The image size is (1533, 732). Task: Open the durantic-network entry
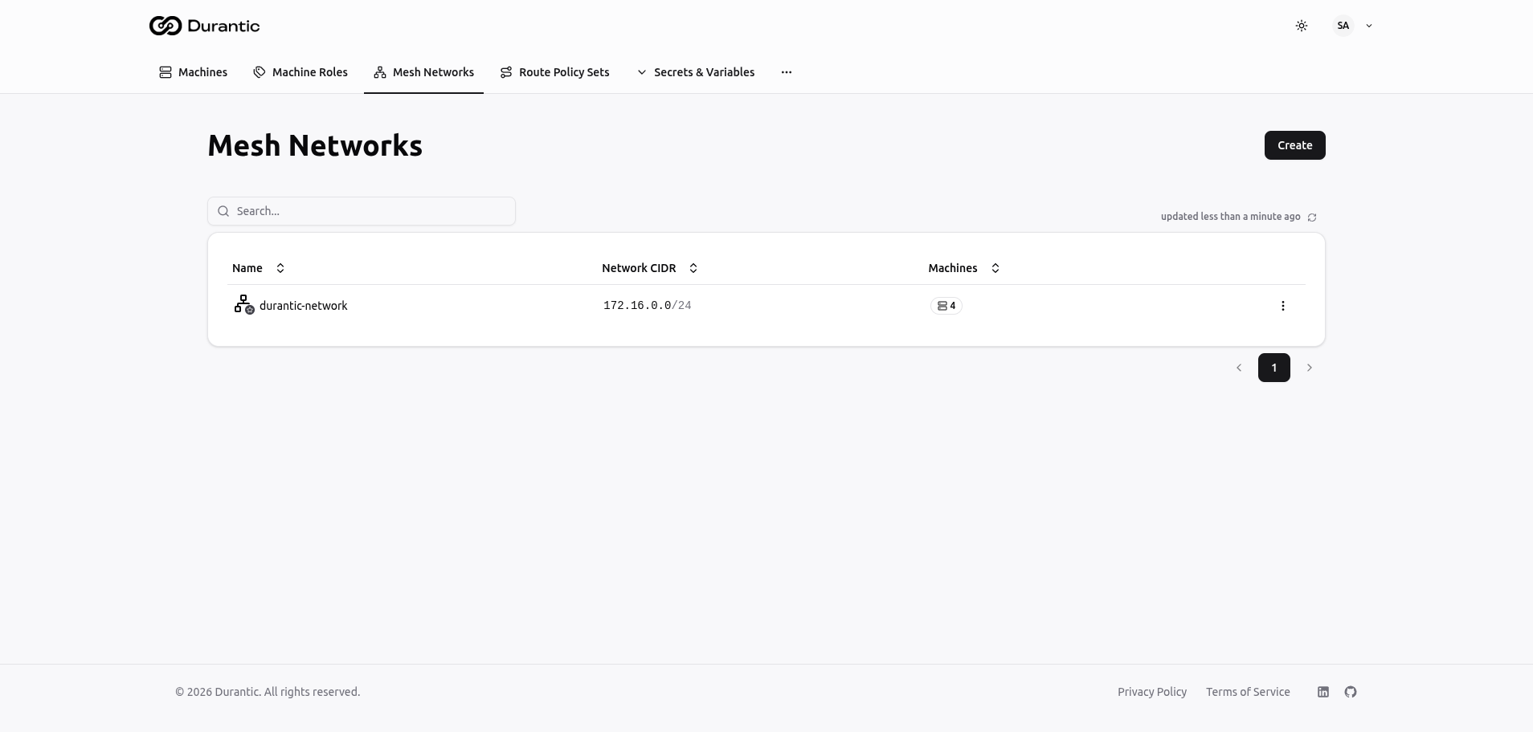click(x=303, y=306)
